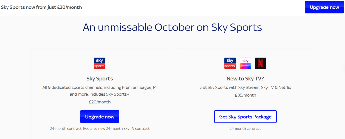Image resolution: width=345 pixels, height=139 pixels.
Task: Click the 'Sky Sports now from just £20/month' banner text
Action: pos(41,7)
